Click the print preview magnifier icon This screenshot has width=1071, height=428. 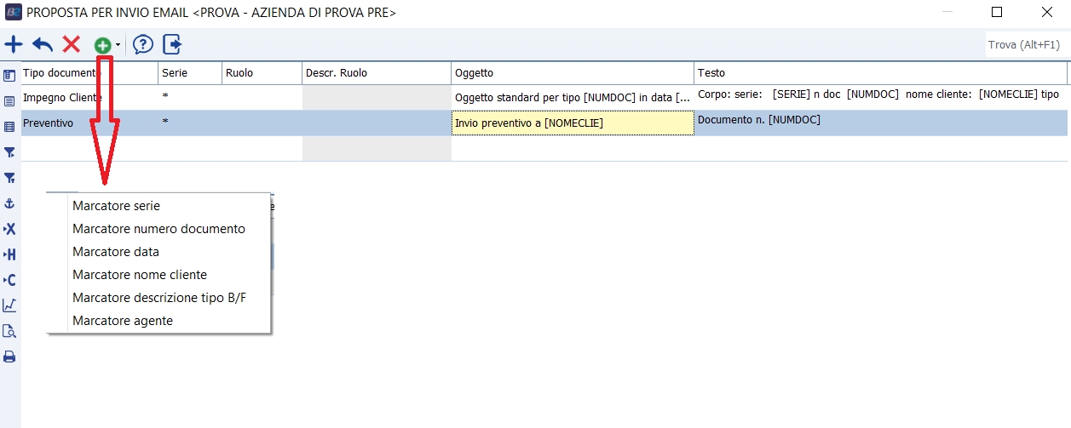click(9, 331)
